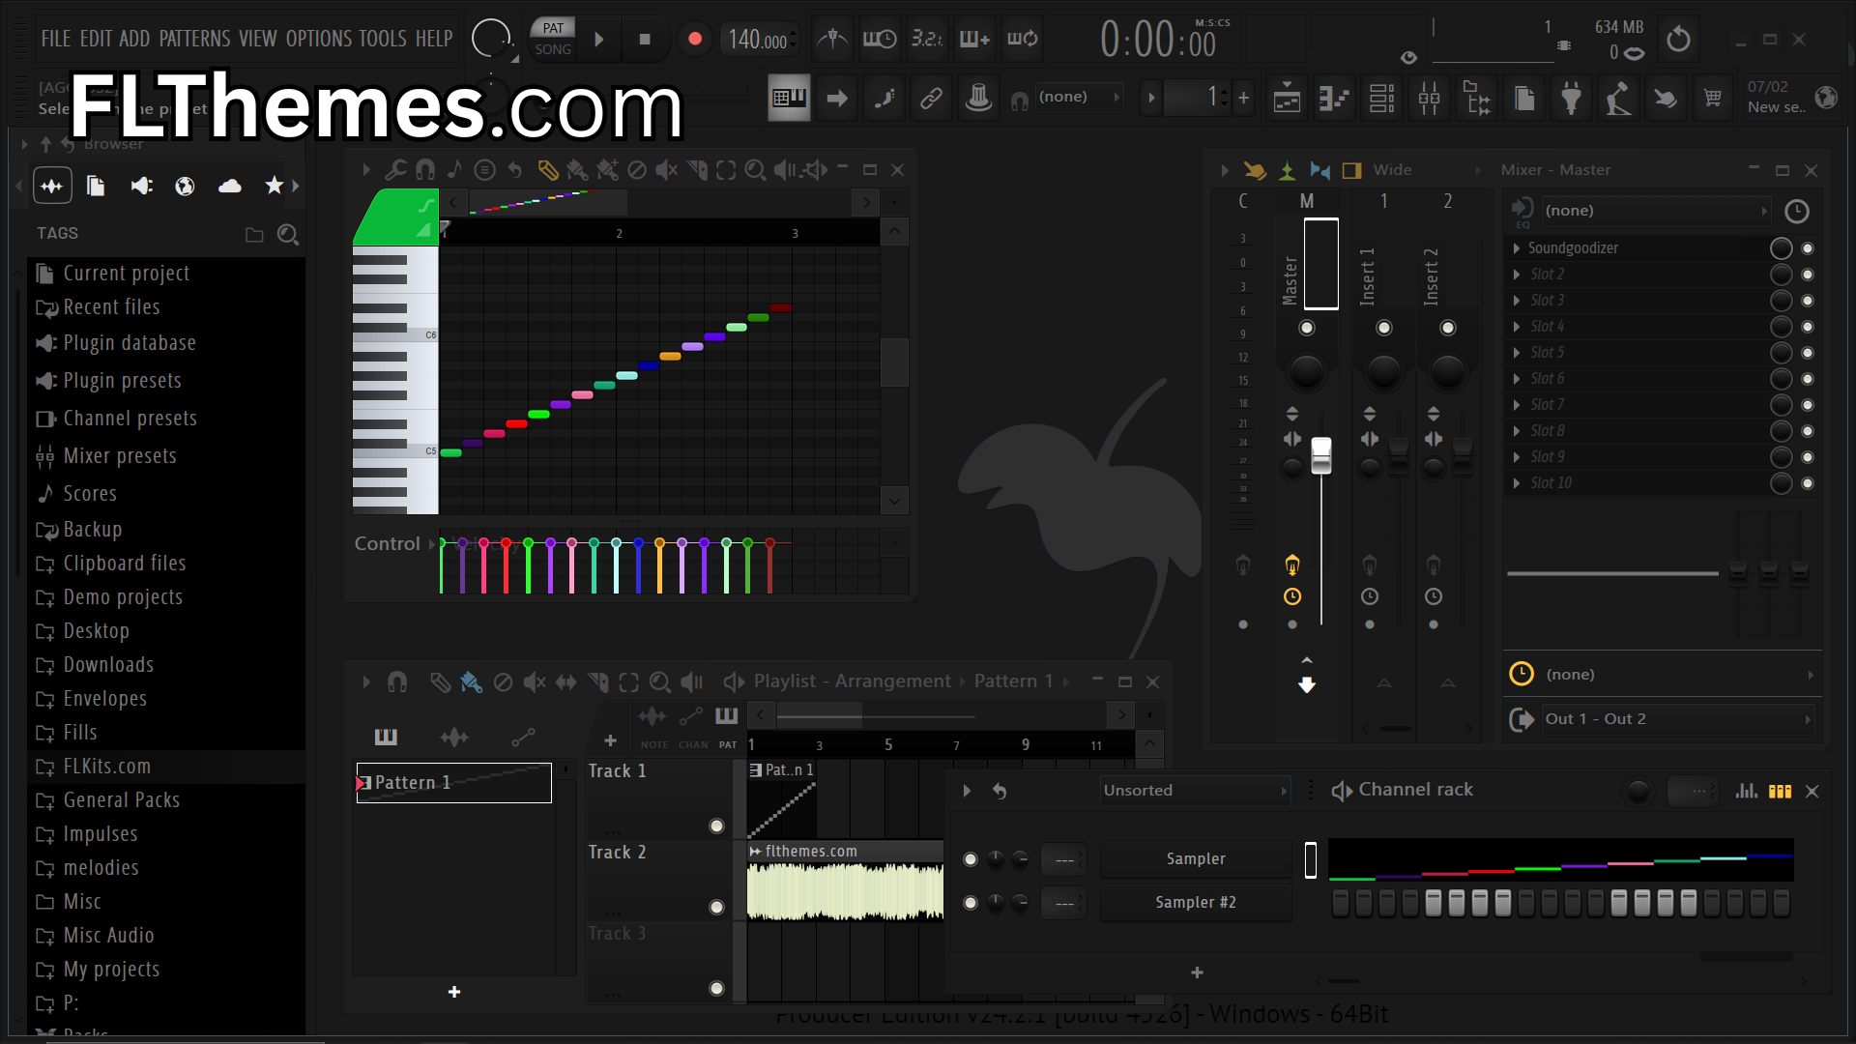Image resolution: width=1856 pixels, height=1044 pixels.
Task: Open the TOOLS menu
Action: point(382,39)
